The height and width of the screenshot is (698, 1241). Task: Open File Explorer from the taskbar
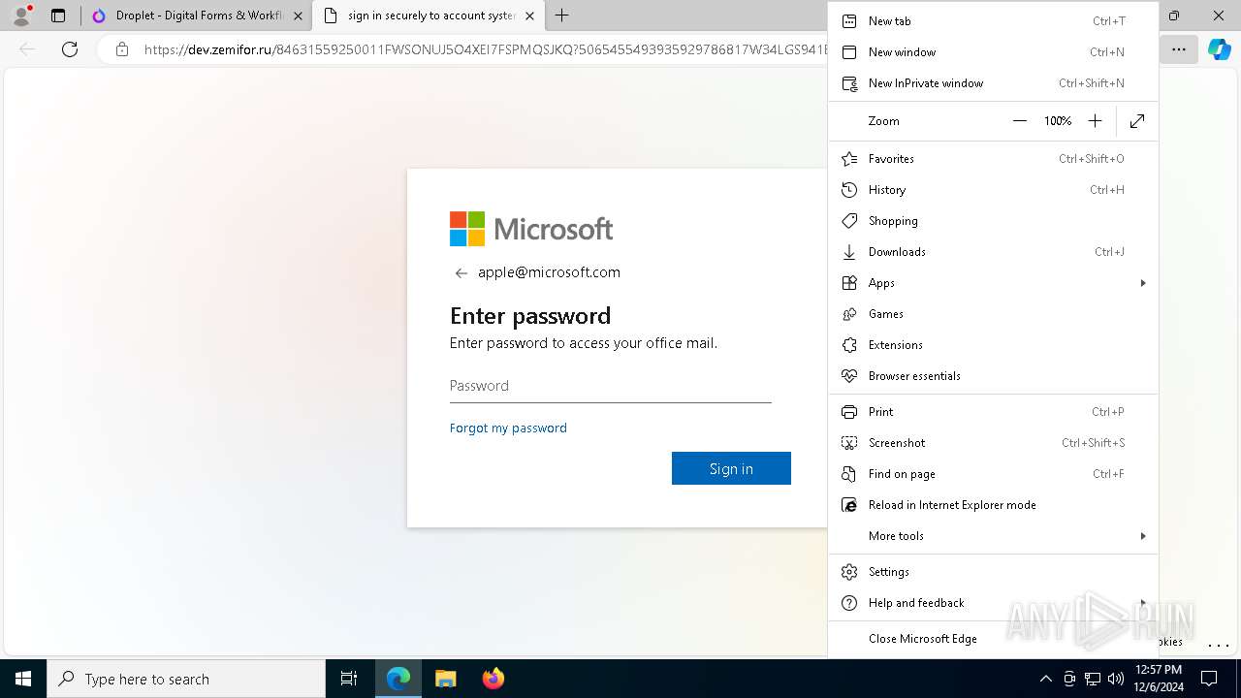pos(446,679)
